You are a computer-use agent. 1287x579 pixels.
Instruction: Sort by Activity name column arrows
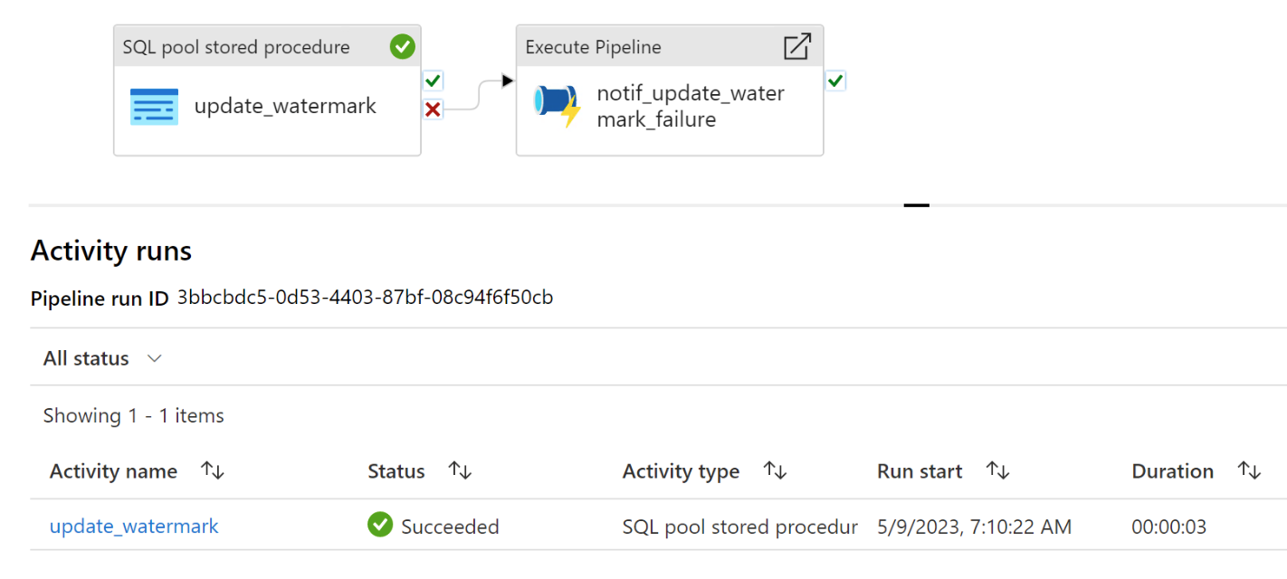pyautogui.click(x=213, y=471)
